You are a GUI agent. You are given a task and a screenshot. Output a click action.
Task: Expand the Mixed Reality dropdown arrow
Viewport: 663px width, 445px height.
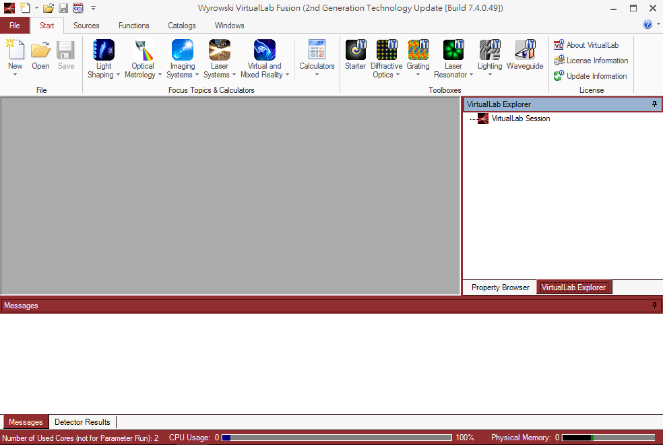[x=287, y=75]
